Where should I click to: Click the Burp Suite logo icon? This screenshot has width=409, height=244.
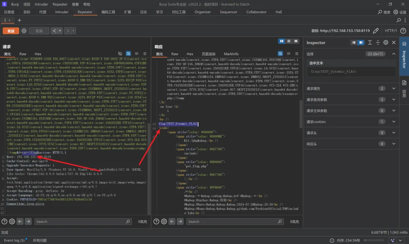(5, 4)
